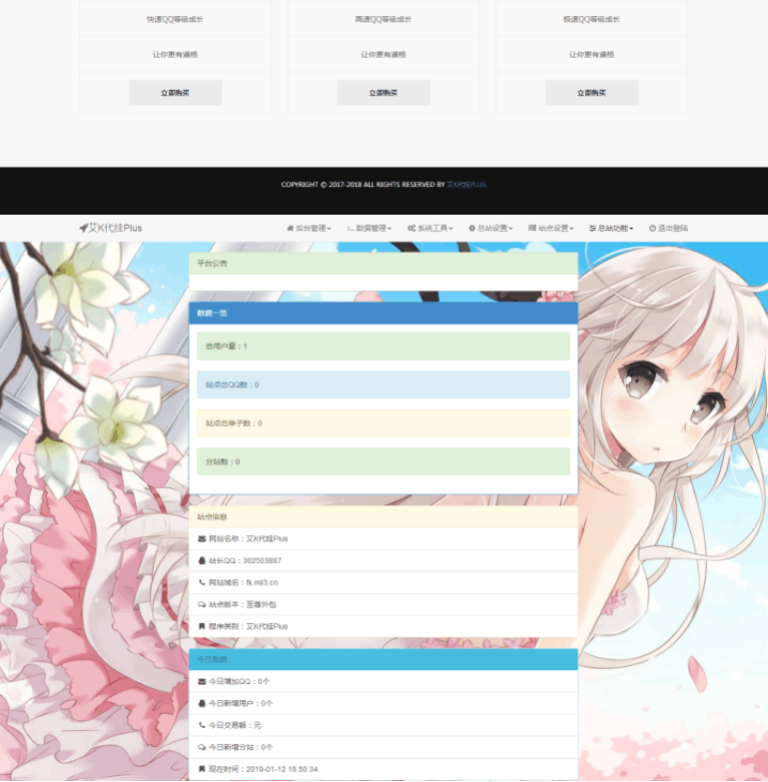Viewport: 768px width, 782px height.
Task: Click 立即购买 under 极速QQ等级成长
Action: [591, 93]
